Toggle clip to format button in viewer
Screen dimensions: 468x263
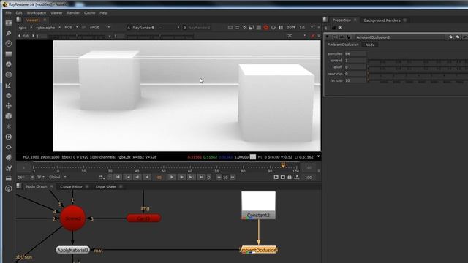[230, 28]
